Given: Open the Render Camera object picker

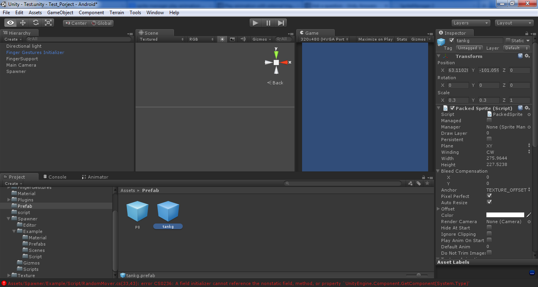Looking at the screenshot, I should point(529,222).
